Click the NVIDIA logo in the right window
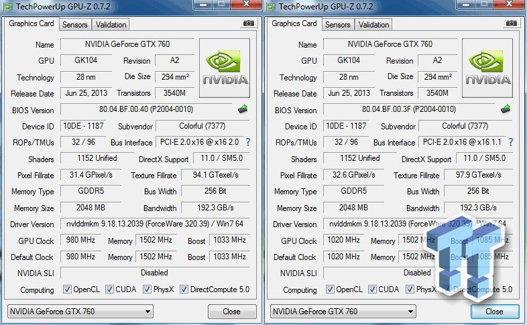 [487, 68]
